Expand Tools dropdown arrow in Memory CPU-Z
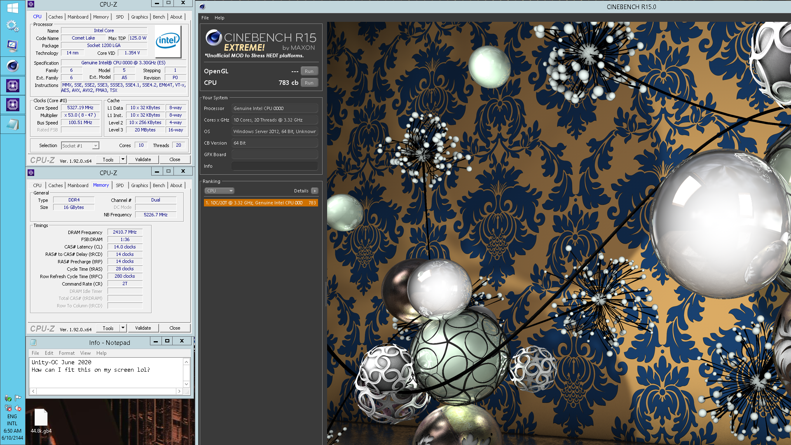The width and height of the screenshot is (791, 445). click(123, 328)
